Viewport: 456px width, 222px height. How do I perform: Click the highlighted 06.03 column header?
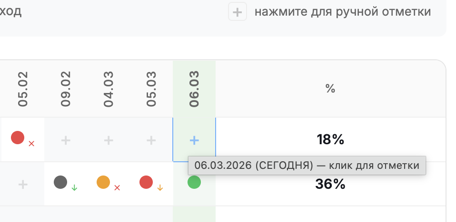[x=194, y=88]
